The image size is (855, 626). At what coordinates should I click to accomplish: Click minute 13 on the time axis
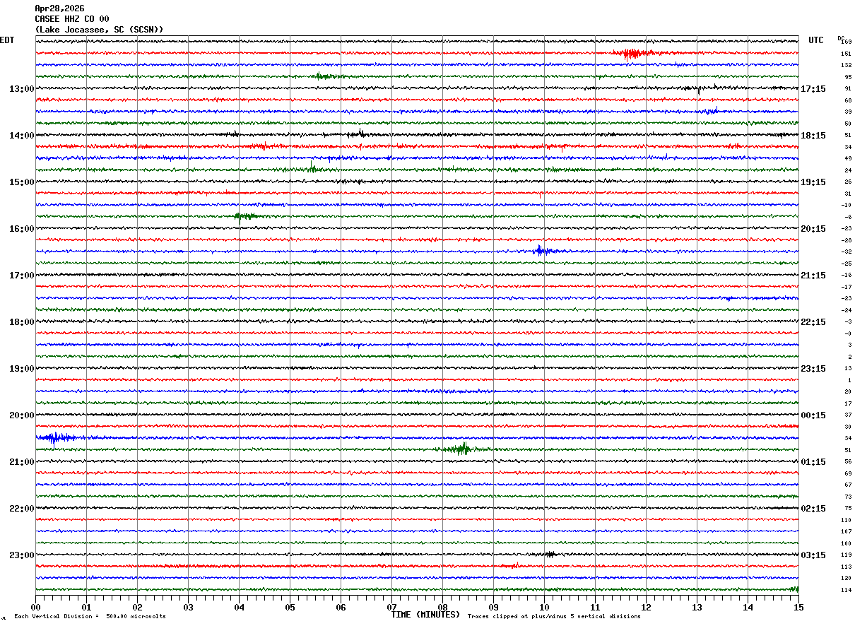point(697,607)
